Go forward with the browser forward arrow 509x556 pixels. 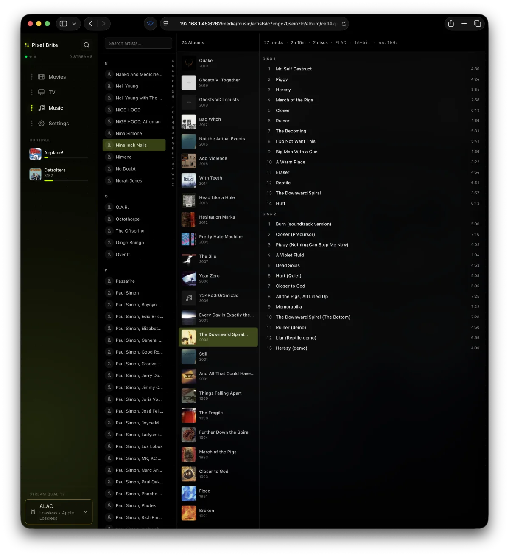[x=103, y=24]
